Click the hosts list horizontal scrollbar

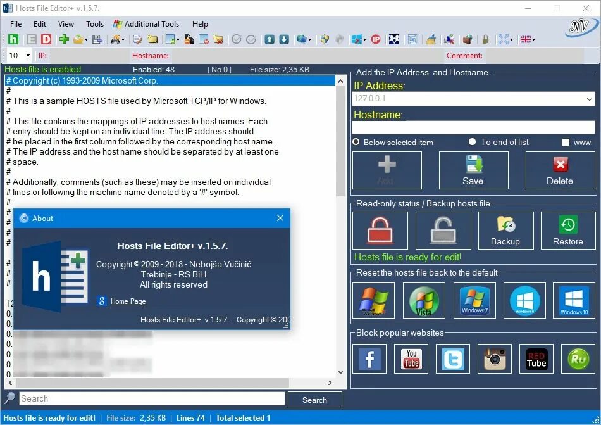click(x=153, y=383)
